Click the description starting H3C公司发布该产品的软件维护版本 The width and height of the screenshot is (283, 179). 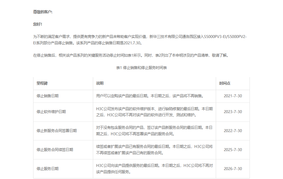click(x=155, y=112)
